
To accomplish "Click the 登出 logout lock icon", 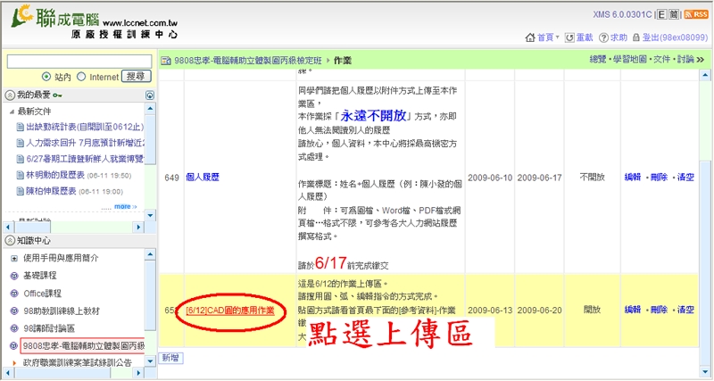I will coord(635,37).
